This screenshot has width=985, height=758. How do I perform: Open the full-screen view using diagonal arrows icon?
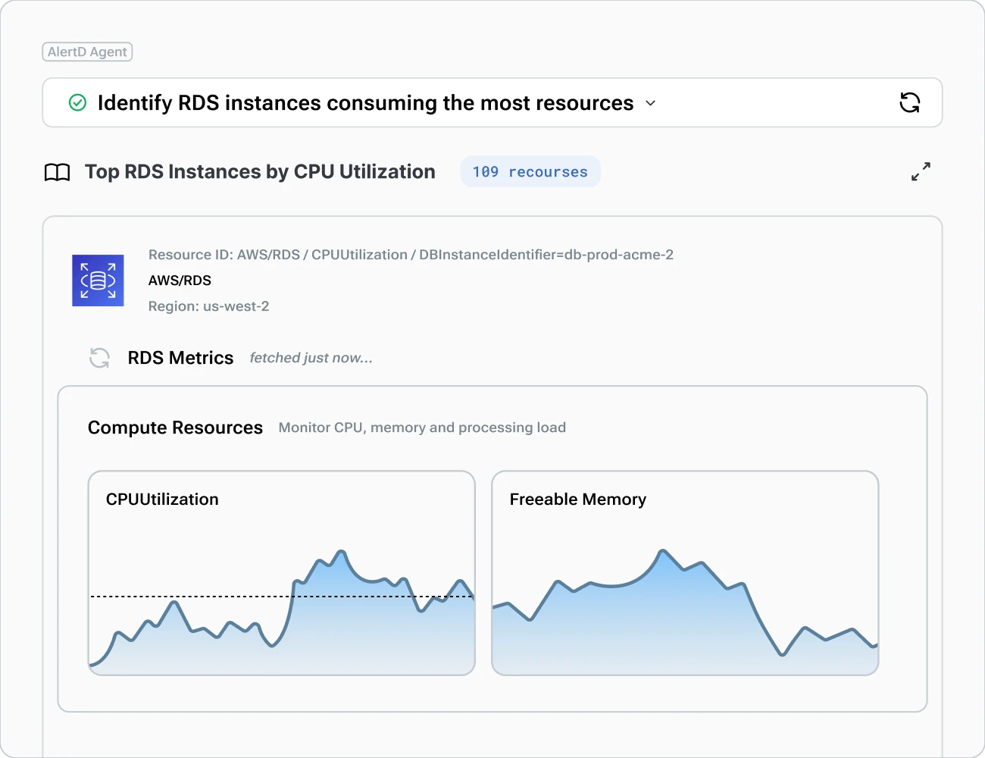pos(920,171)
